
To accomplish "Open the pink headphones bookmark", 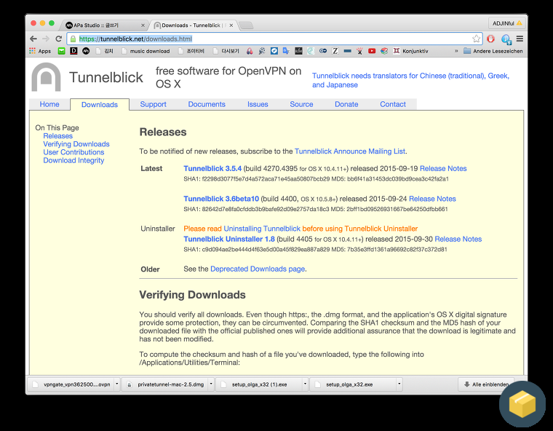I will (250, 51).
